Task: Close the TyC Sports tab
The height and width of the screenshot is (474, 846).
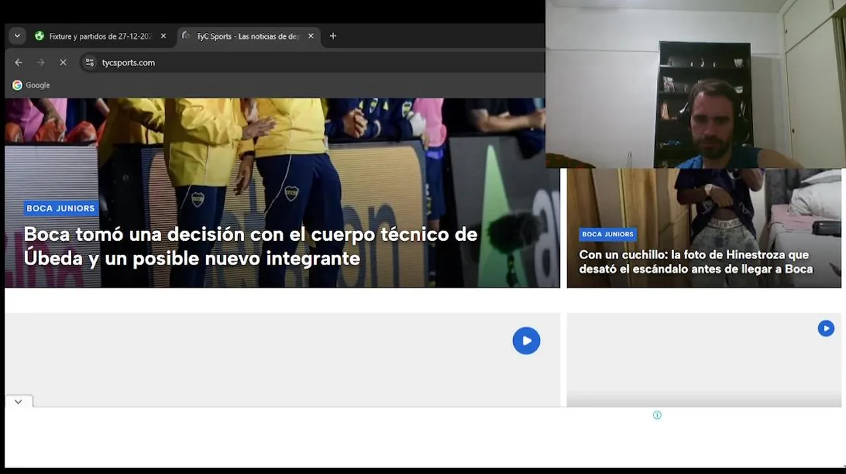Action: pyautogui.click(x=311, y=36)
